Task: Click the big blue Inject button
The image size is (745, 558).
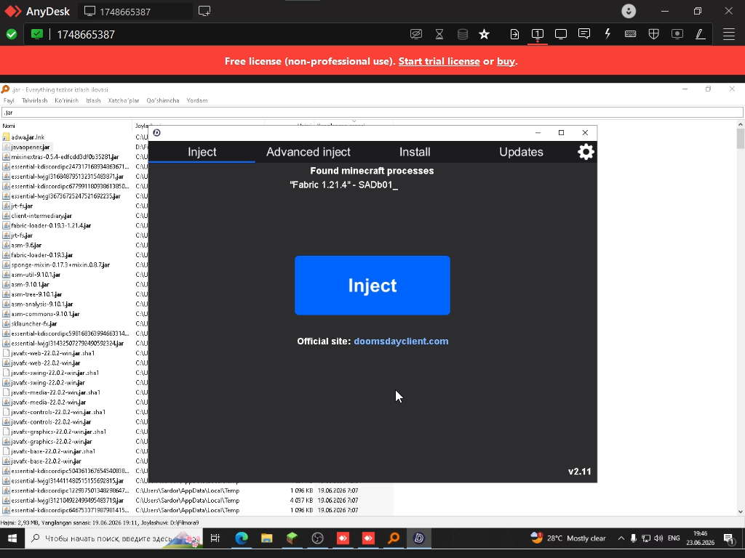Action: click(x=372, y=285)
